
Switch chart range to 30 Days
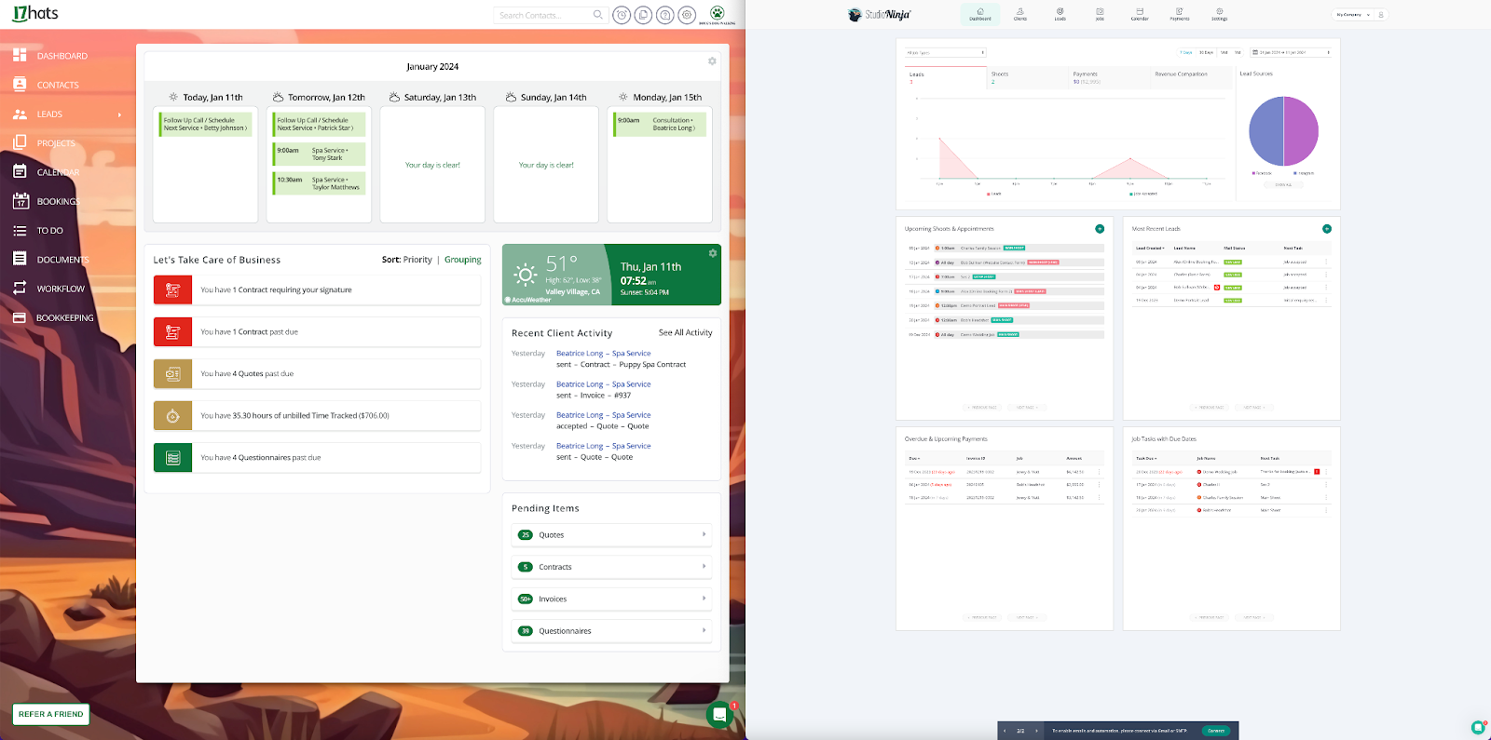coord(1206,53)
